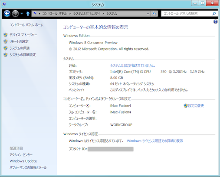This screenshot has width=220, height=177.
Task: Select the システムとセキュリティ breadcrumb
Action: (x=86, y=13)
